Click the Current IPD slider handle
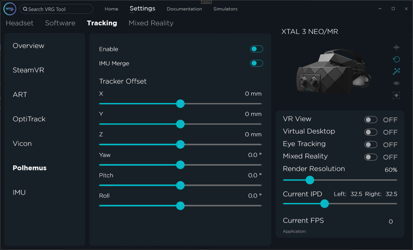Image resolution: width=413 pixels, height=250 pixels. 325,204
